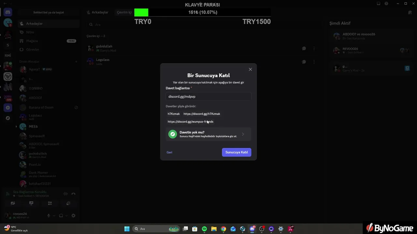Toggle the camera in the voice panel

pyautogui.click(x=13, y=203)
